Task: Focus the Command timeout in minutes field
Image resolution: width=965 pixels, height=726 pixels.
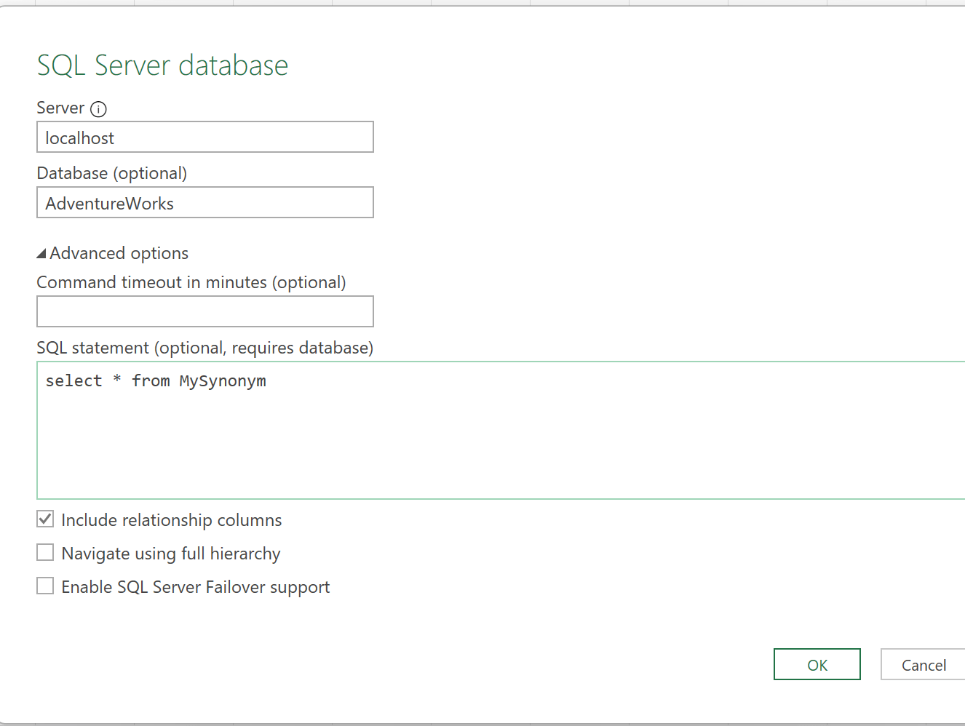Action: 204,311
